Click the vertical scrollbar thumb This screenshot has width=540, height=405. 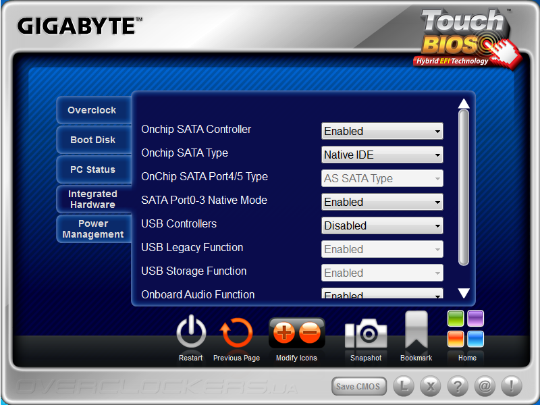[x=464, y=188]
